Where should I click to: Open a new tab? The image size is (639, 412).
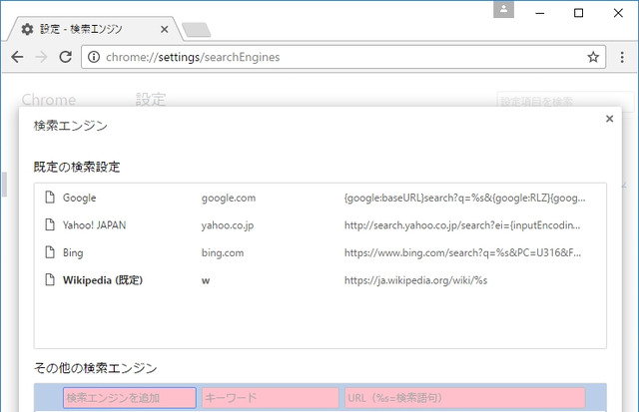196,30
